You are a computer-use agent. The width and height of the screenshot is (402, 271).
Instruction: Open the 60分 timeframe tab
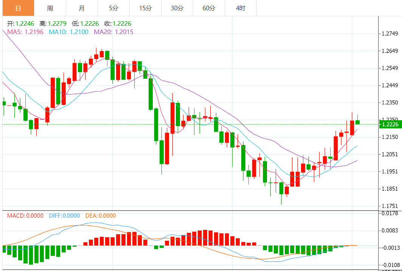point(209,8)
